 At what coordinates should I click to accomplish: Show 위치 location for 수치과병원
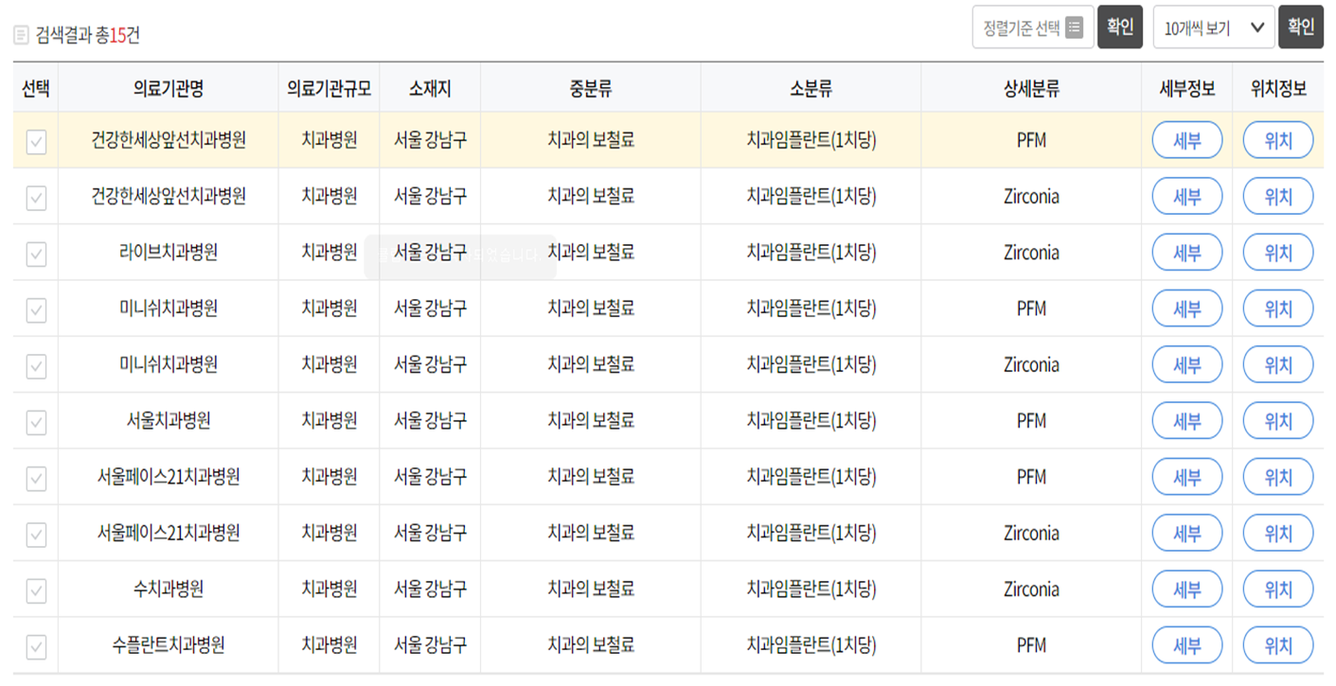pyautogui.click(x=1278, y=589)
